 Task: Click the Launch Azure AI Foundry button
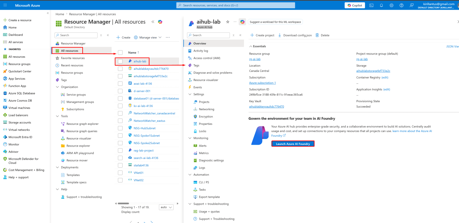coord(293,144)
